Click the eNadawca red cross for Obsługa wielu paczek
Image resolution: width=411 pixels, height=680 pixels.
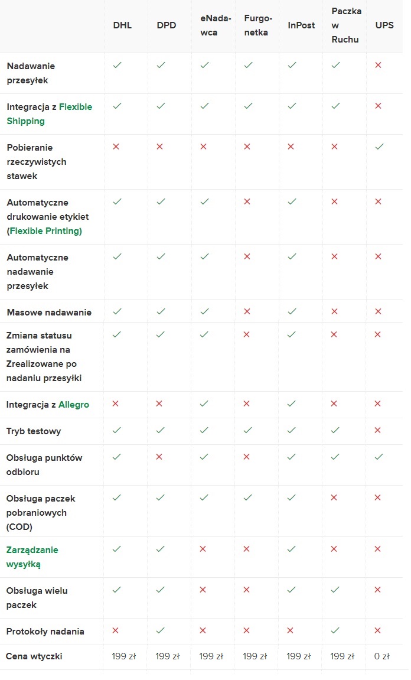(204, 589)
